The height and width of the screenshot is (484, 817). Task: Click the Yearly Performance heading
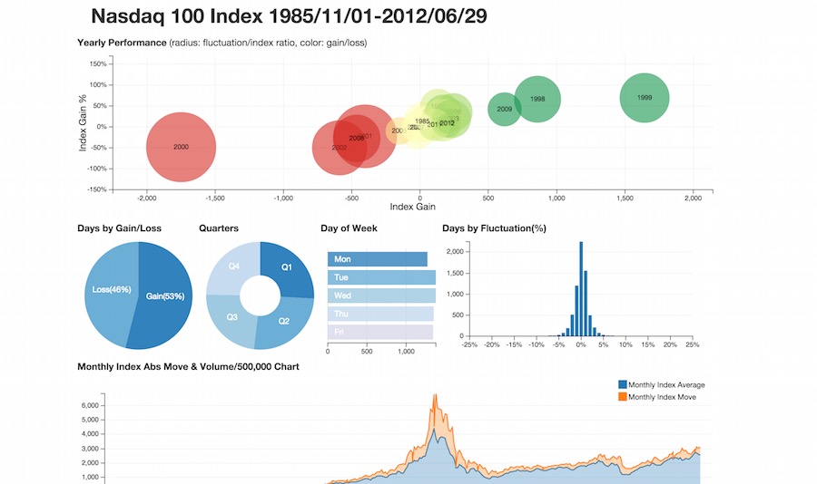(122, 43)
